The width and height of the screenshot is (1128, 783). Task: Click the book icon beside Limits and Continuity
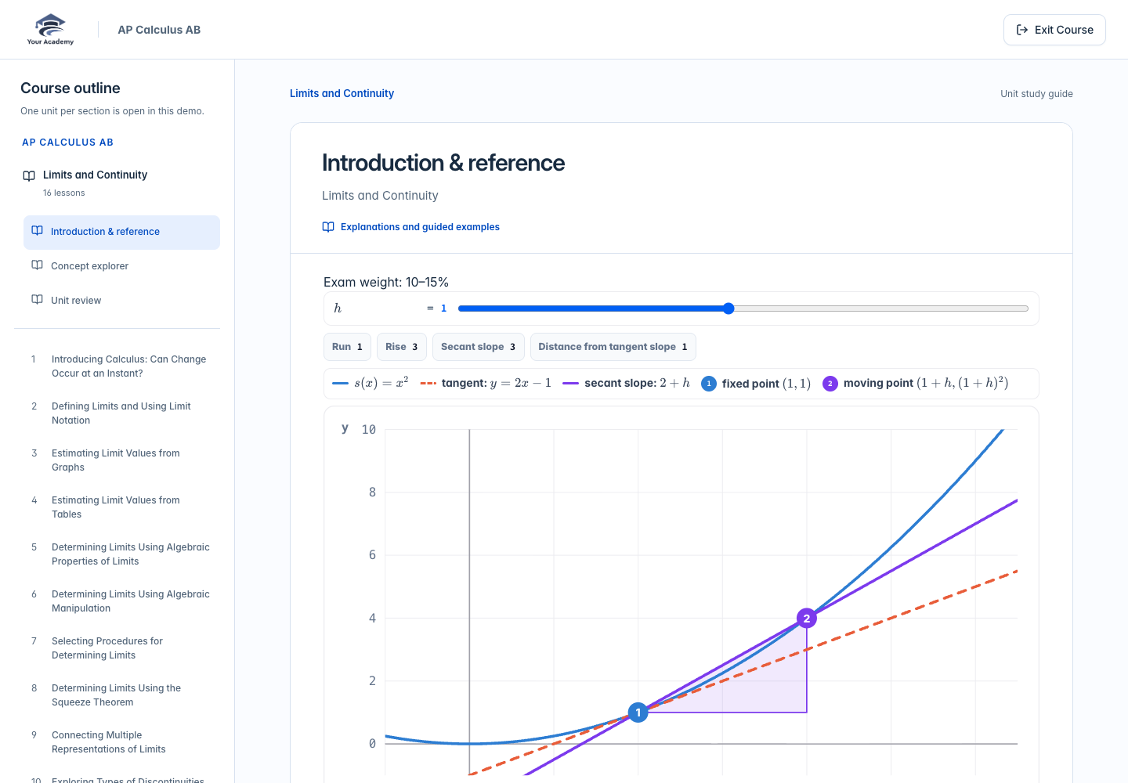[x=29, y=175]
